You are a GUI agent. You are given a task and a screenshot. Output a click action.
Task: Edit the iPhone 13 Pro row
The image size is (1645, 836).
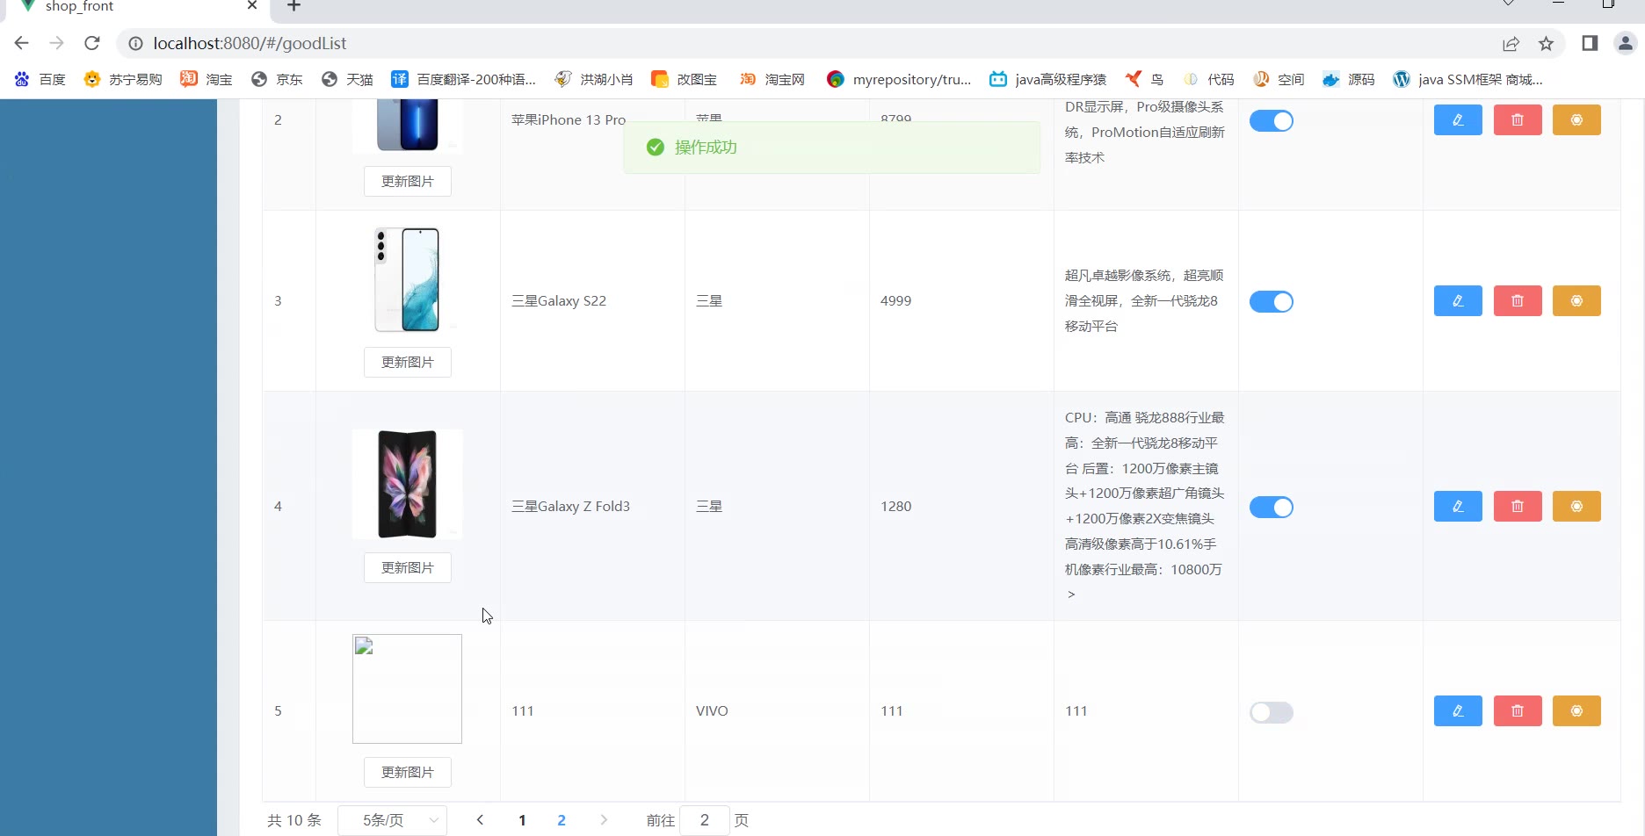click(1458, 120)
